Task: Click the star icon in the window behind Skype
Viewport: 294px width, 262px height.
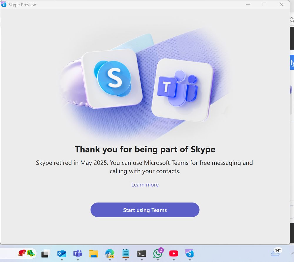Action: pyautogui.click(x=292, y=19)
